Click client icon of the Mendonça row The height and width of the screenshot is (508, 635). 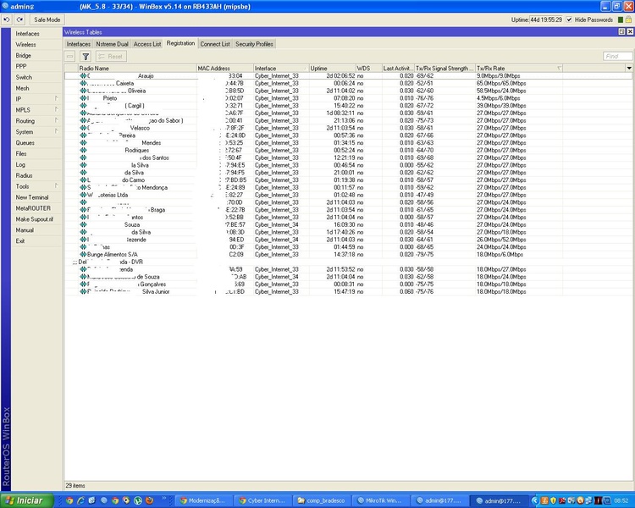(x=83, y=187)
